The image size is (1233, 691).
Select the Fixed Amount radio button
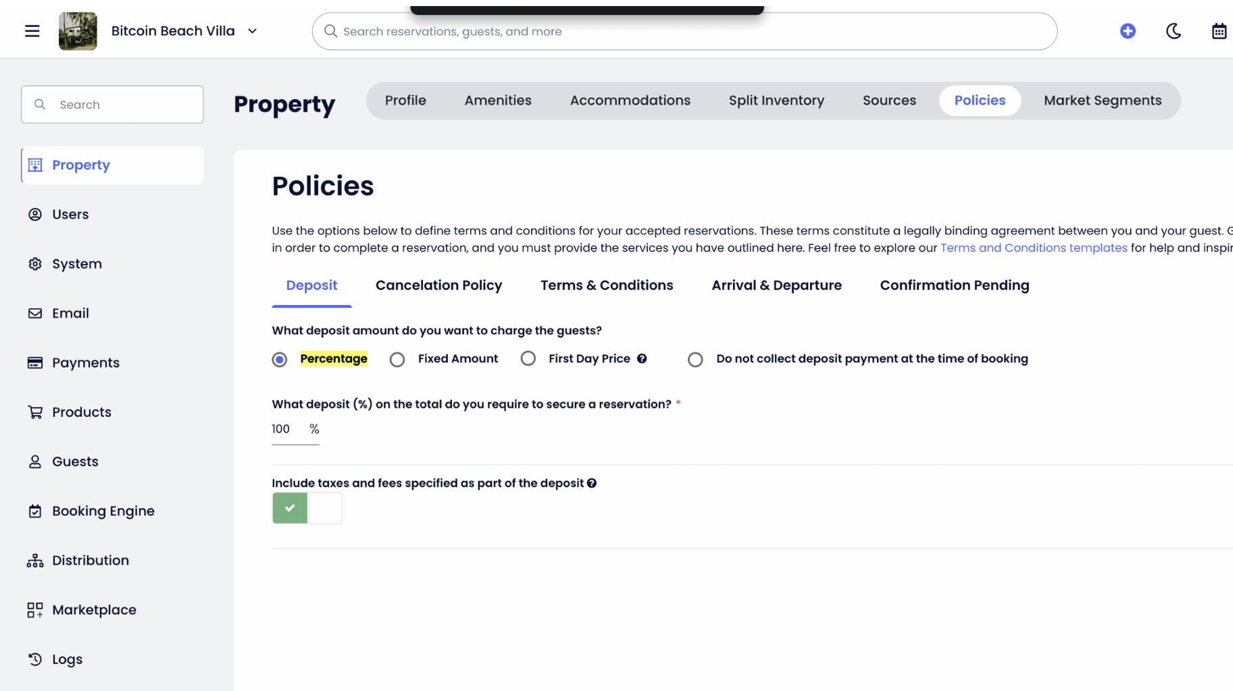(397, 360)
